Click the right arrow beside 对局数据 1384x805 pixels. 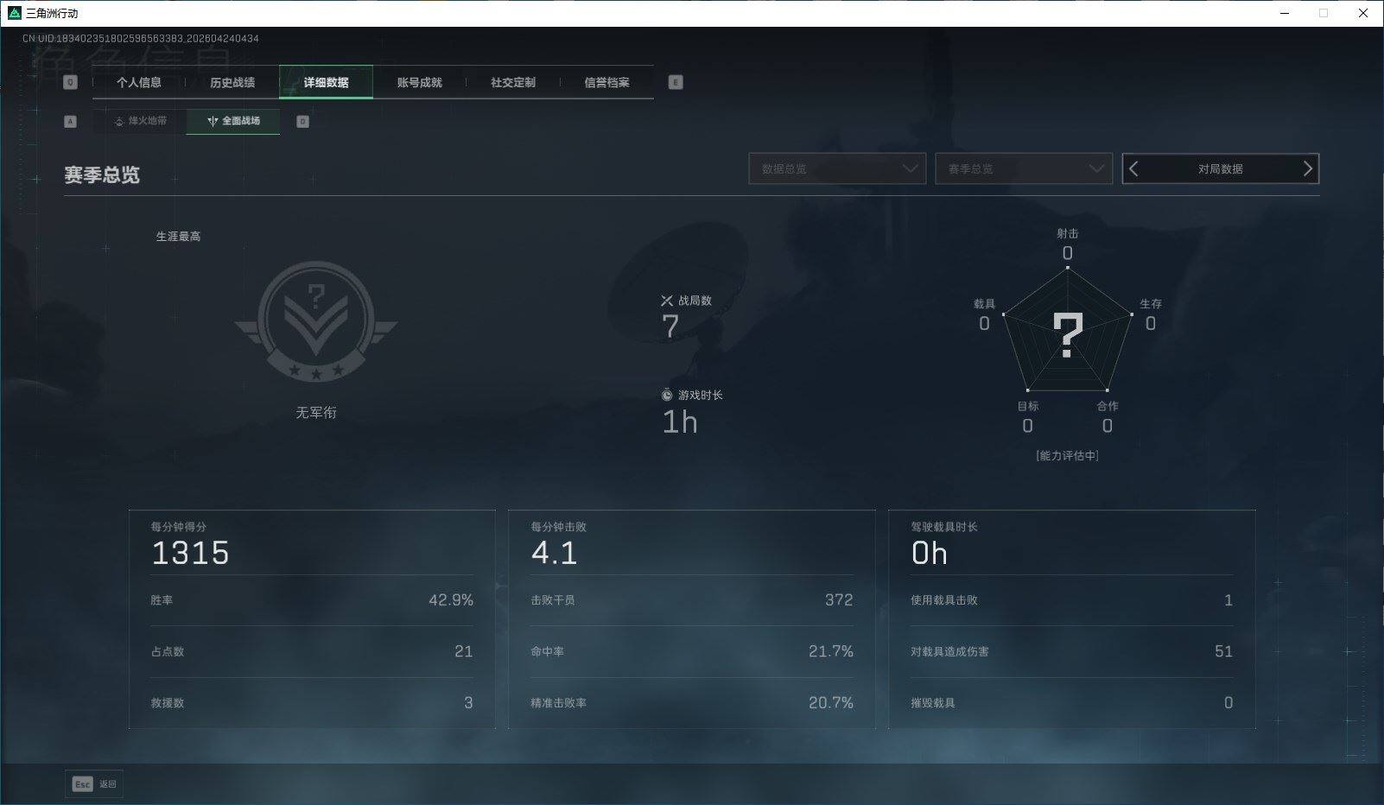1307,168
